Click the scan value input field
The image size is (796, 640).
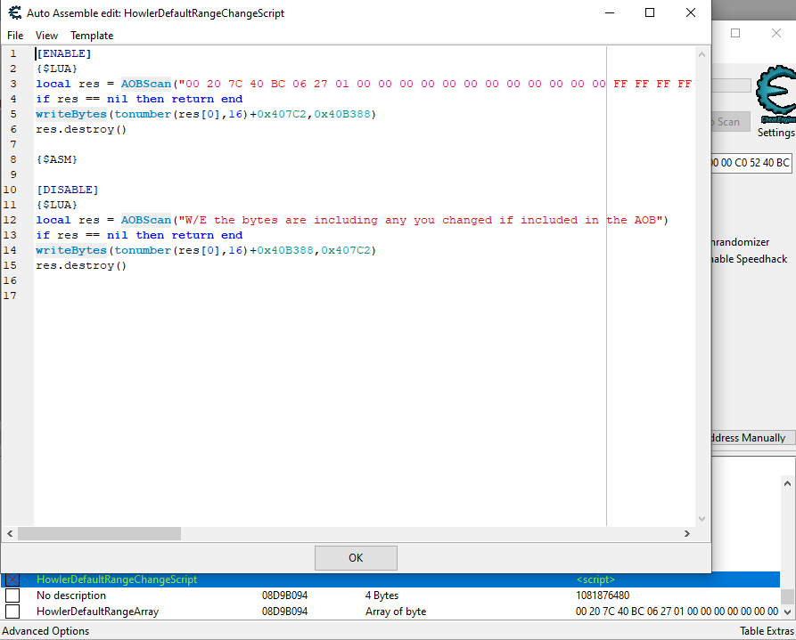751,163
